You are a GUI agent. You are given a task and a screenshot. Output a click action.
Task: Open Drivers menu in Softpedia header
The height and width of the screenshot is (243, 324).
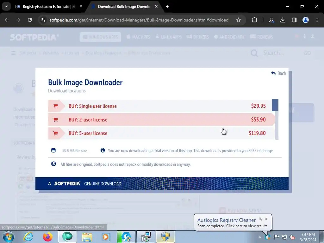tap(198, 37)
